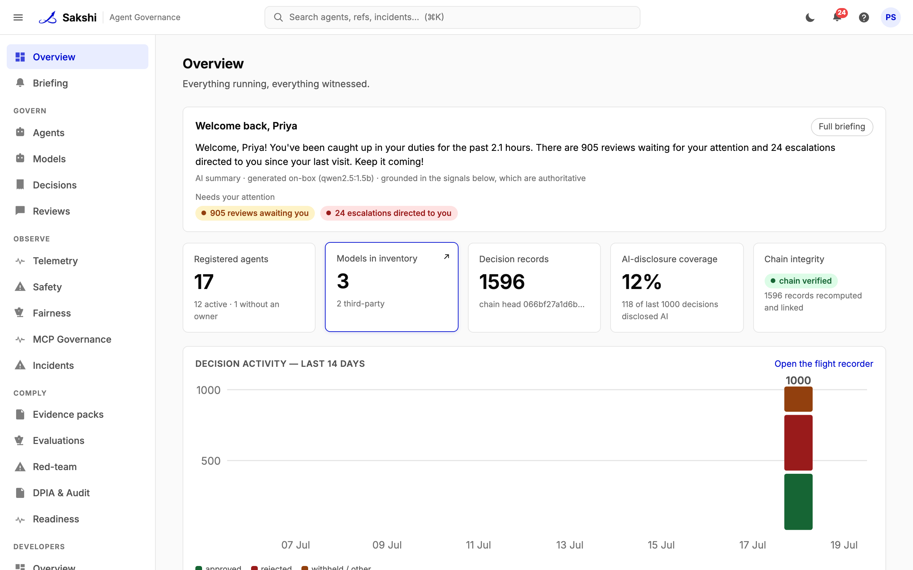
Task: Open the help question mark icon
Action: (864, 17)
